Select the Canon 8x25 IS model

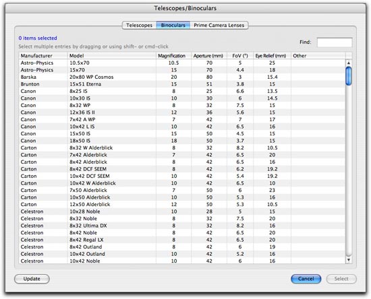click(x=78, y=91)
